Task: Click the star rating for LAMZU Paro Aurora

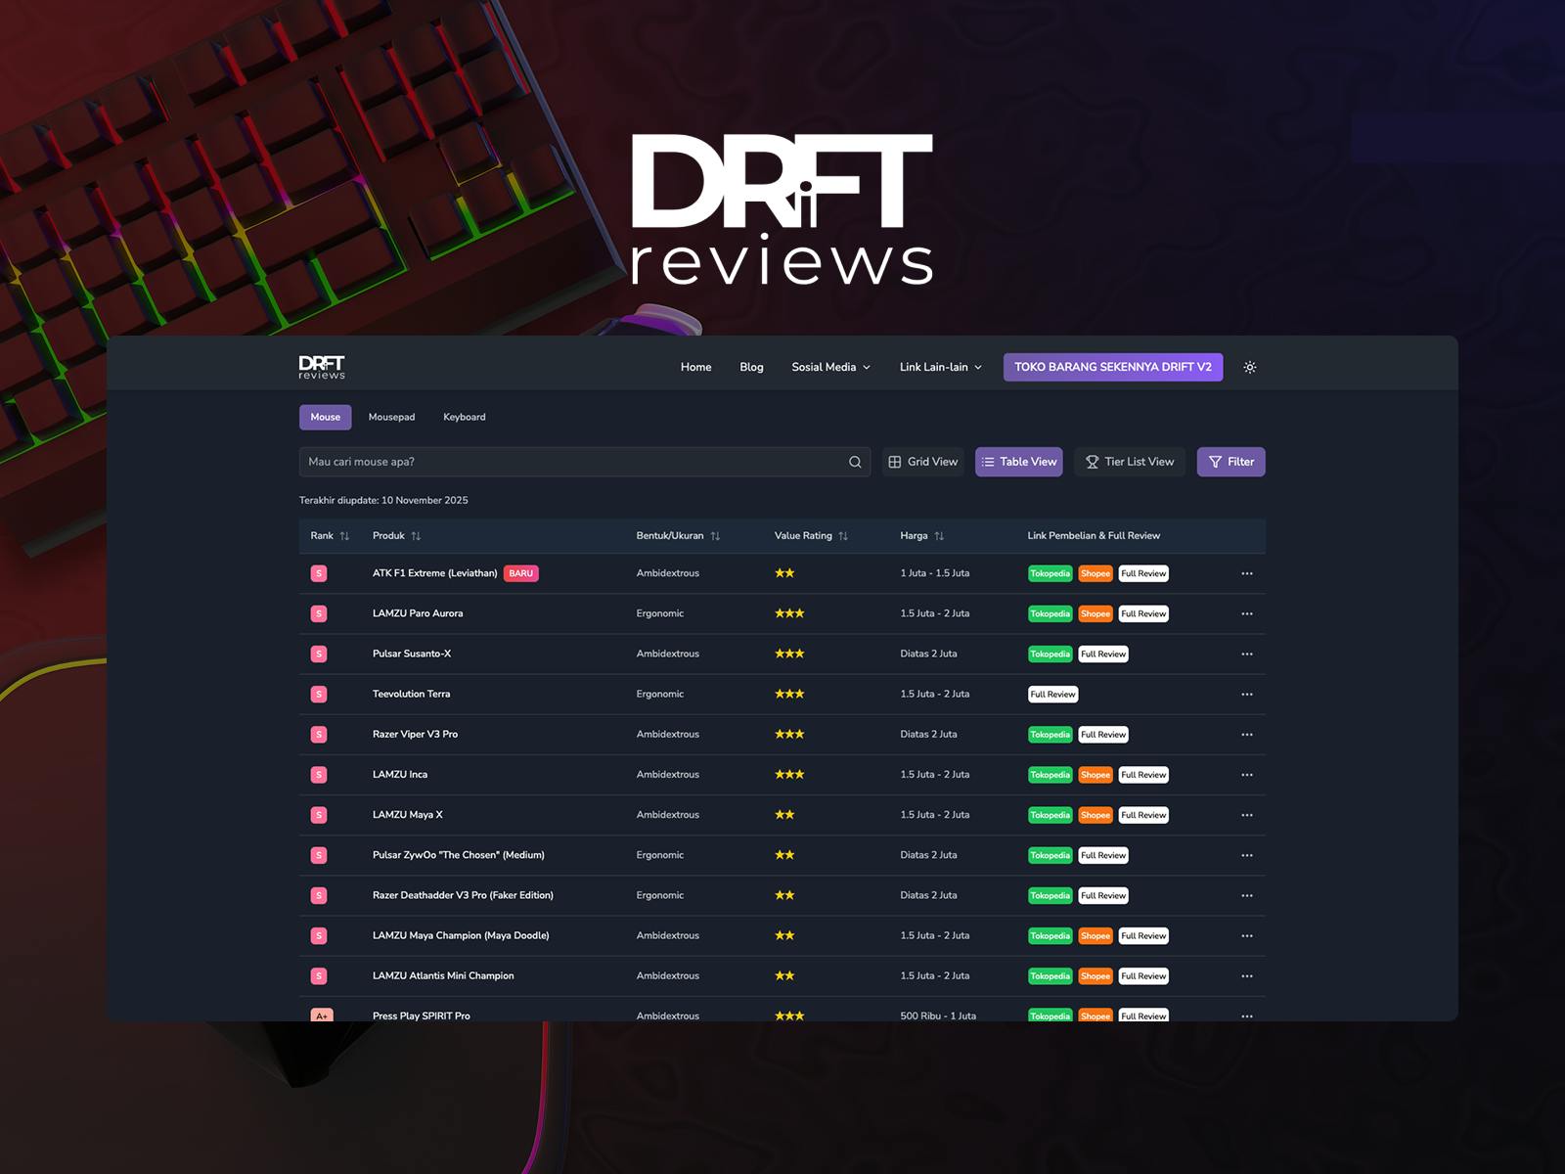Action: pos(789,613)
